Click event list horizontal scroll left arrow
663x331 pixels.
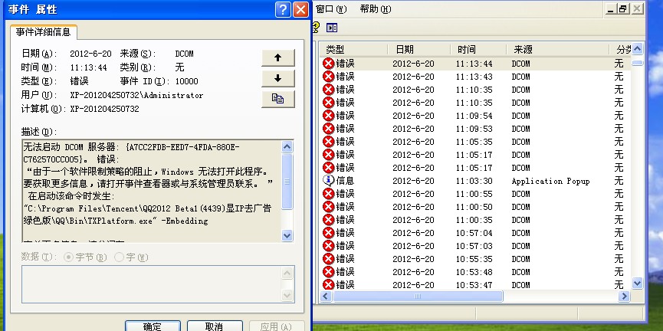pos(325,297)
